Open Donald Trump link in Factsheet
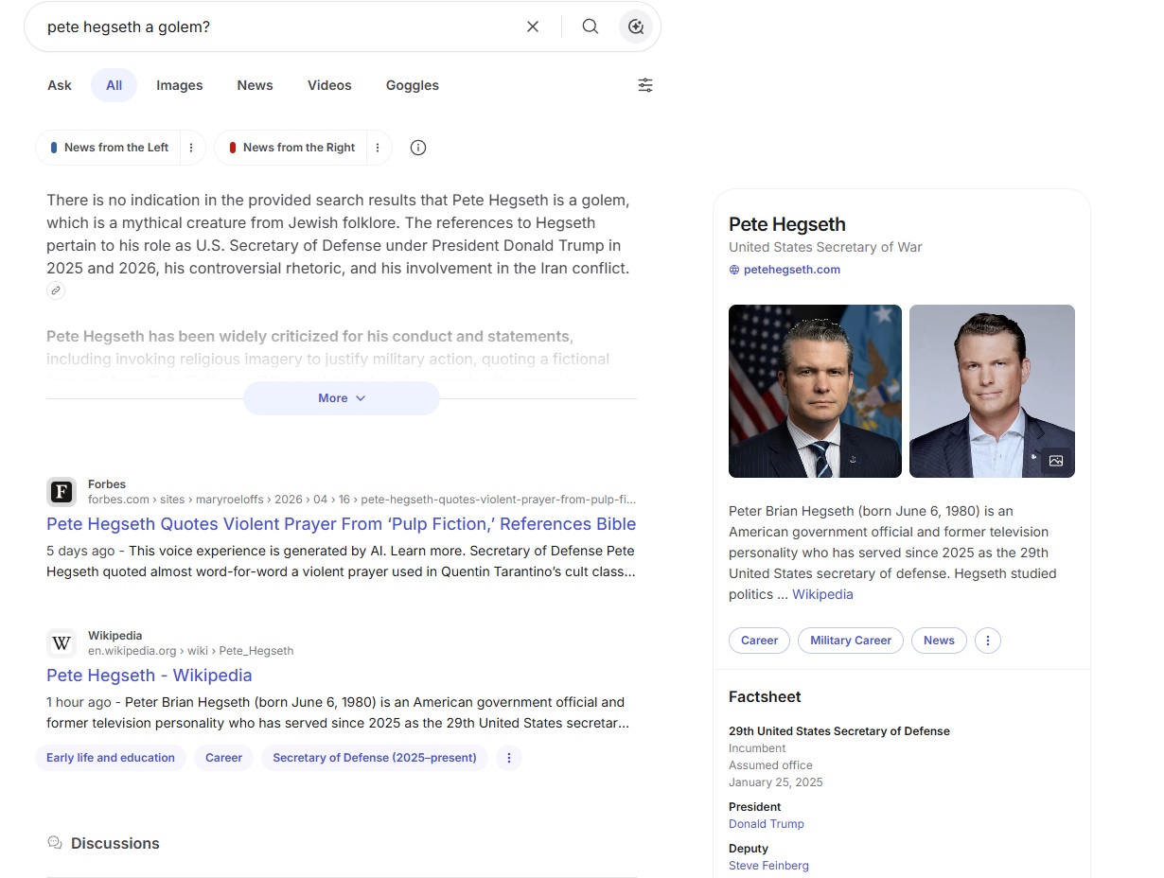This screenshot has height=878, width=1164. [x=767, y=824]
